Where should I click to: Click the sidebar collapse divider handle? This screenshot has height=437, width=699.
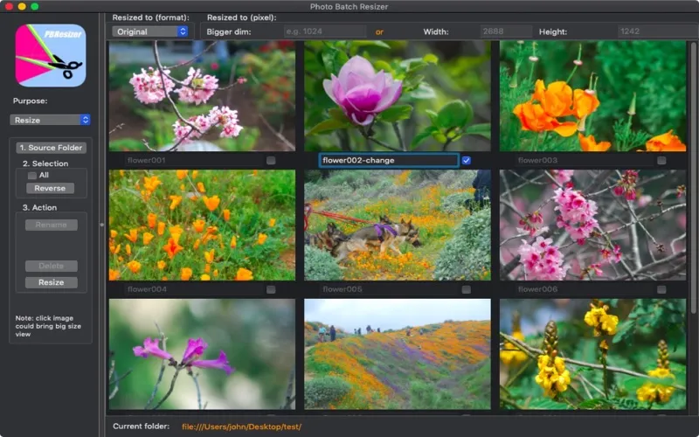[102, 225]
